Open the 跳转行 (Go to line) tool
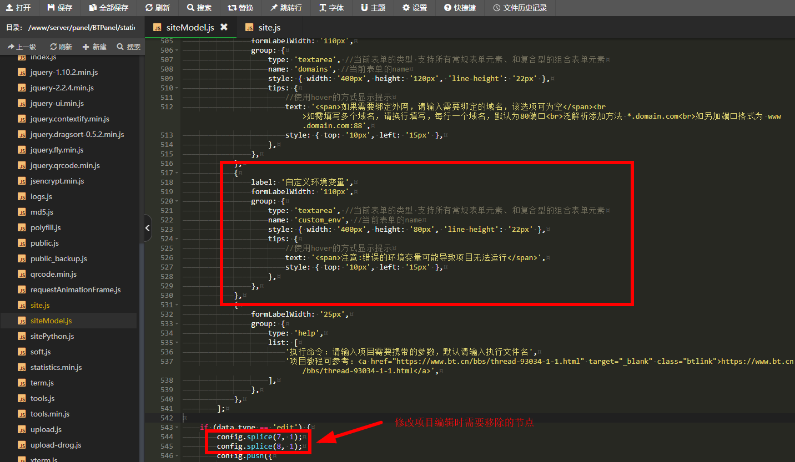Screen dimensions: 795x462 pyautogui.click(x=286, y=8)
